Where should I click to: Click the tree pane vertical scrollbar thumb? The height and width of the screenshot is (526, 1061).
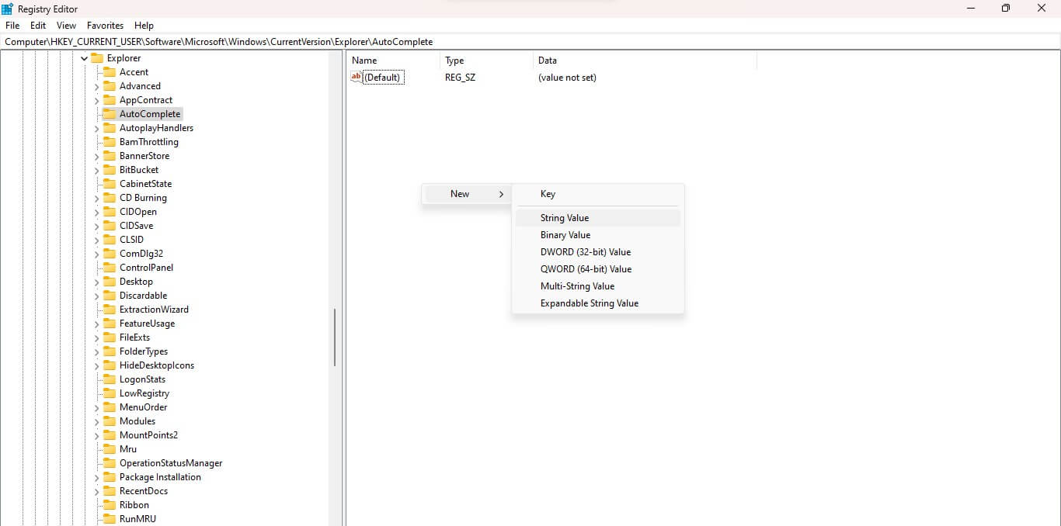pos(335,337)
